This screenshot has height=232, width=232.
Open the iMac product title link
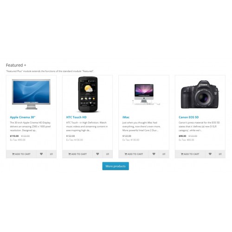coord(126,117)
